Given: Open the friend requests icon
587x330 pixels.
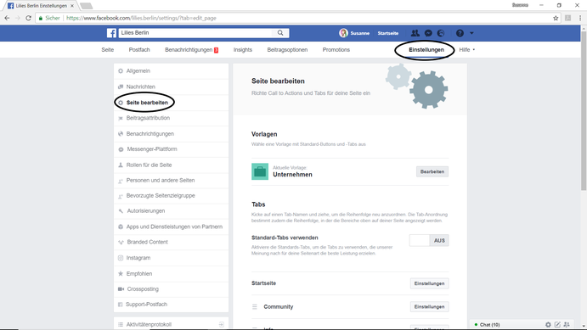Looking at the screenshot, I should click(415, 33).
